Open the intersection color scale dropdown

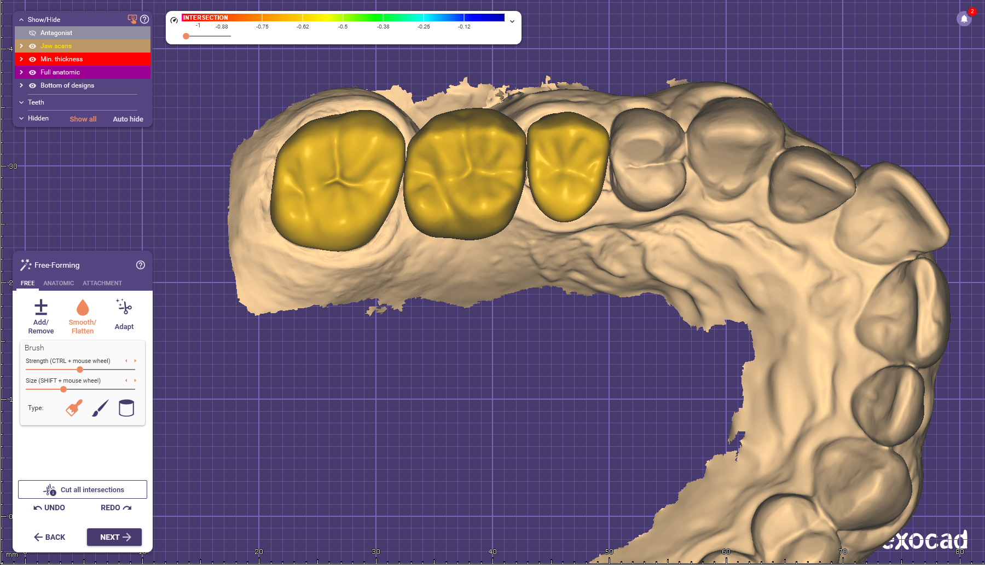512,21
